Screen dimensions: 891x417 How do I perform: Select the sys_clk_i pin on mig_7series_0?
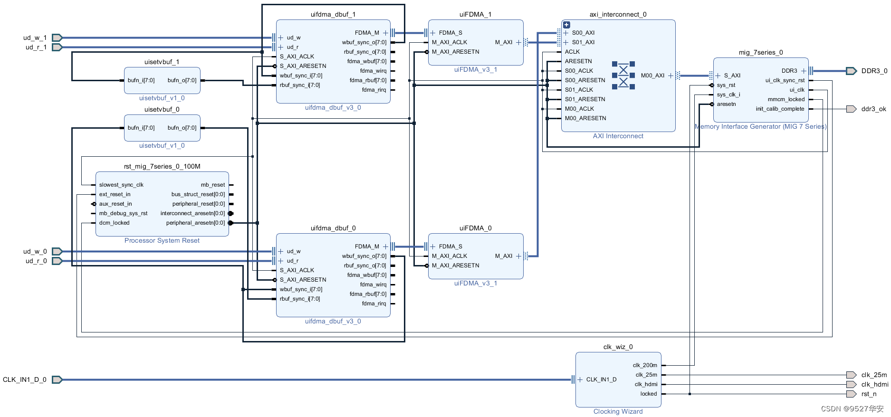[728, 95]
